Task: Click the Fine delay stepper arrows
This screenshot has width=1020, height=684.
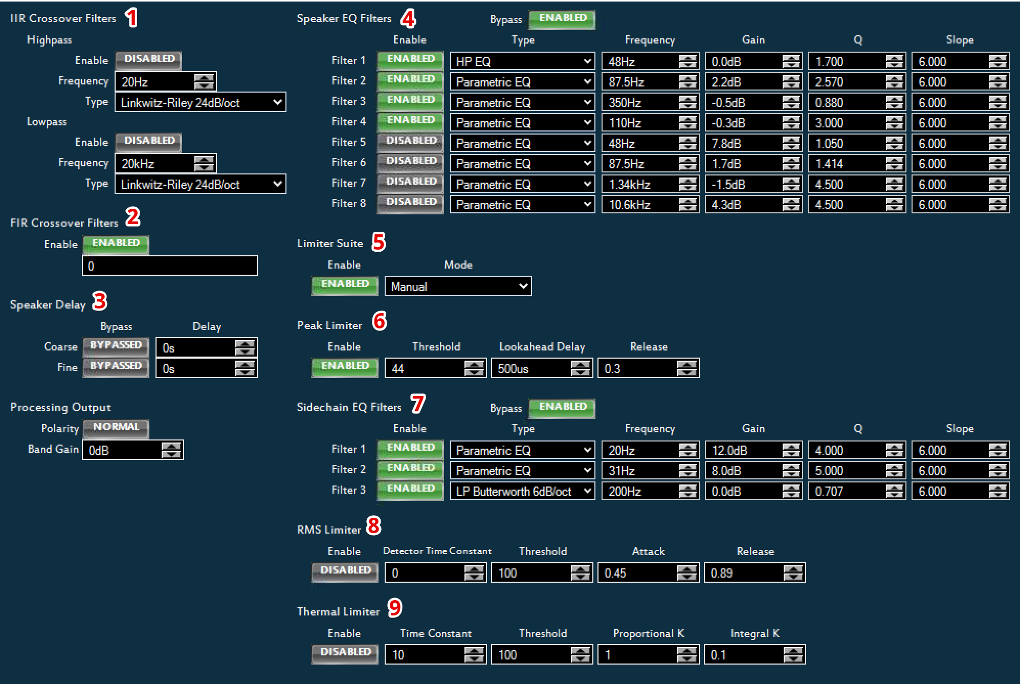Action: click(245, 368)
